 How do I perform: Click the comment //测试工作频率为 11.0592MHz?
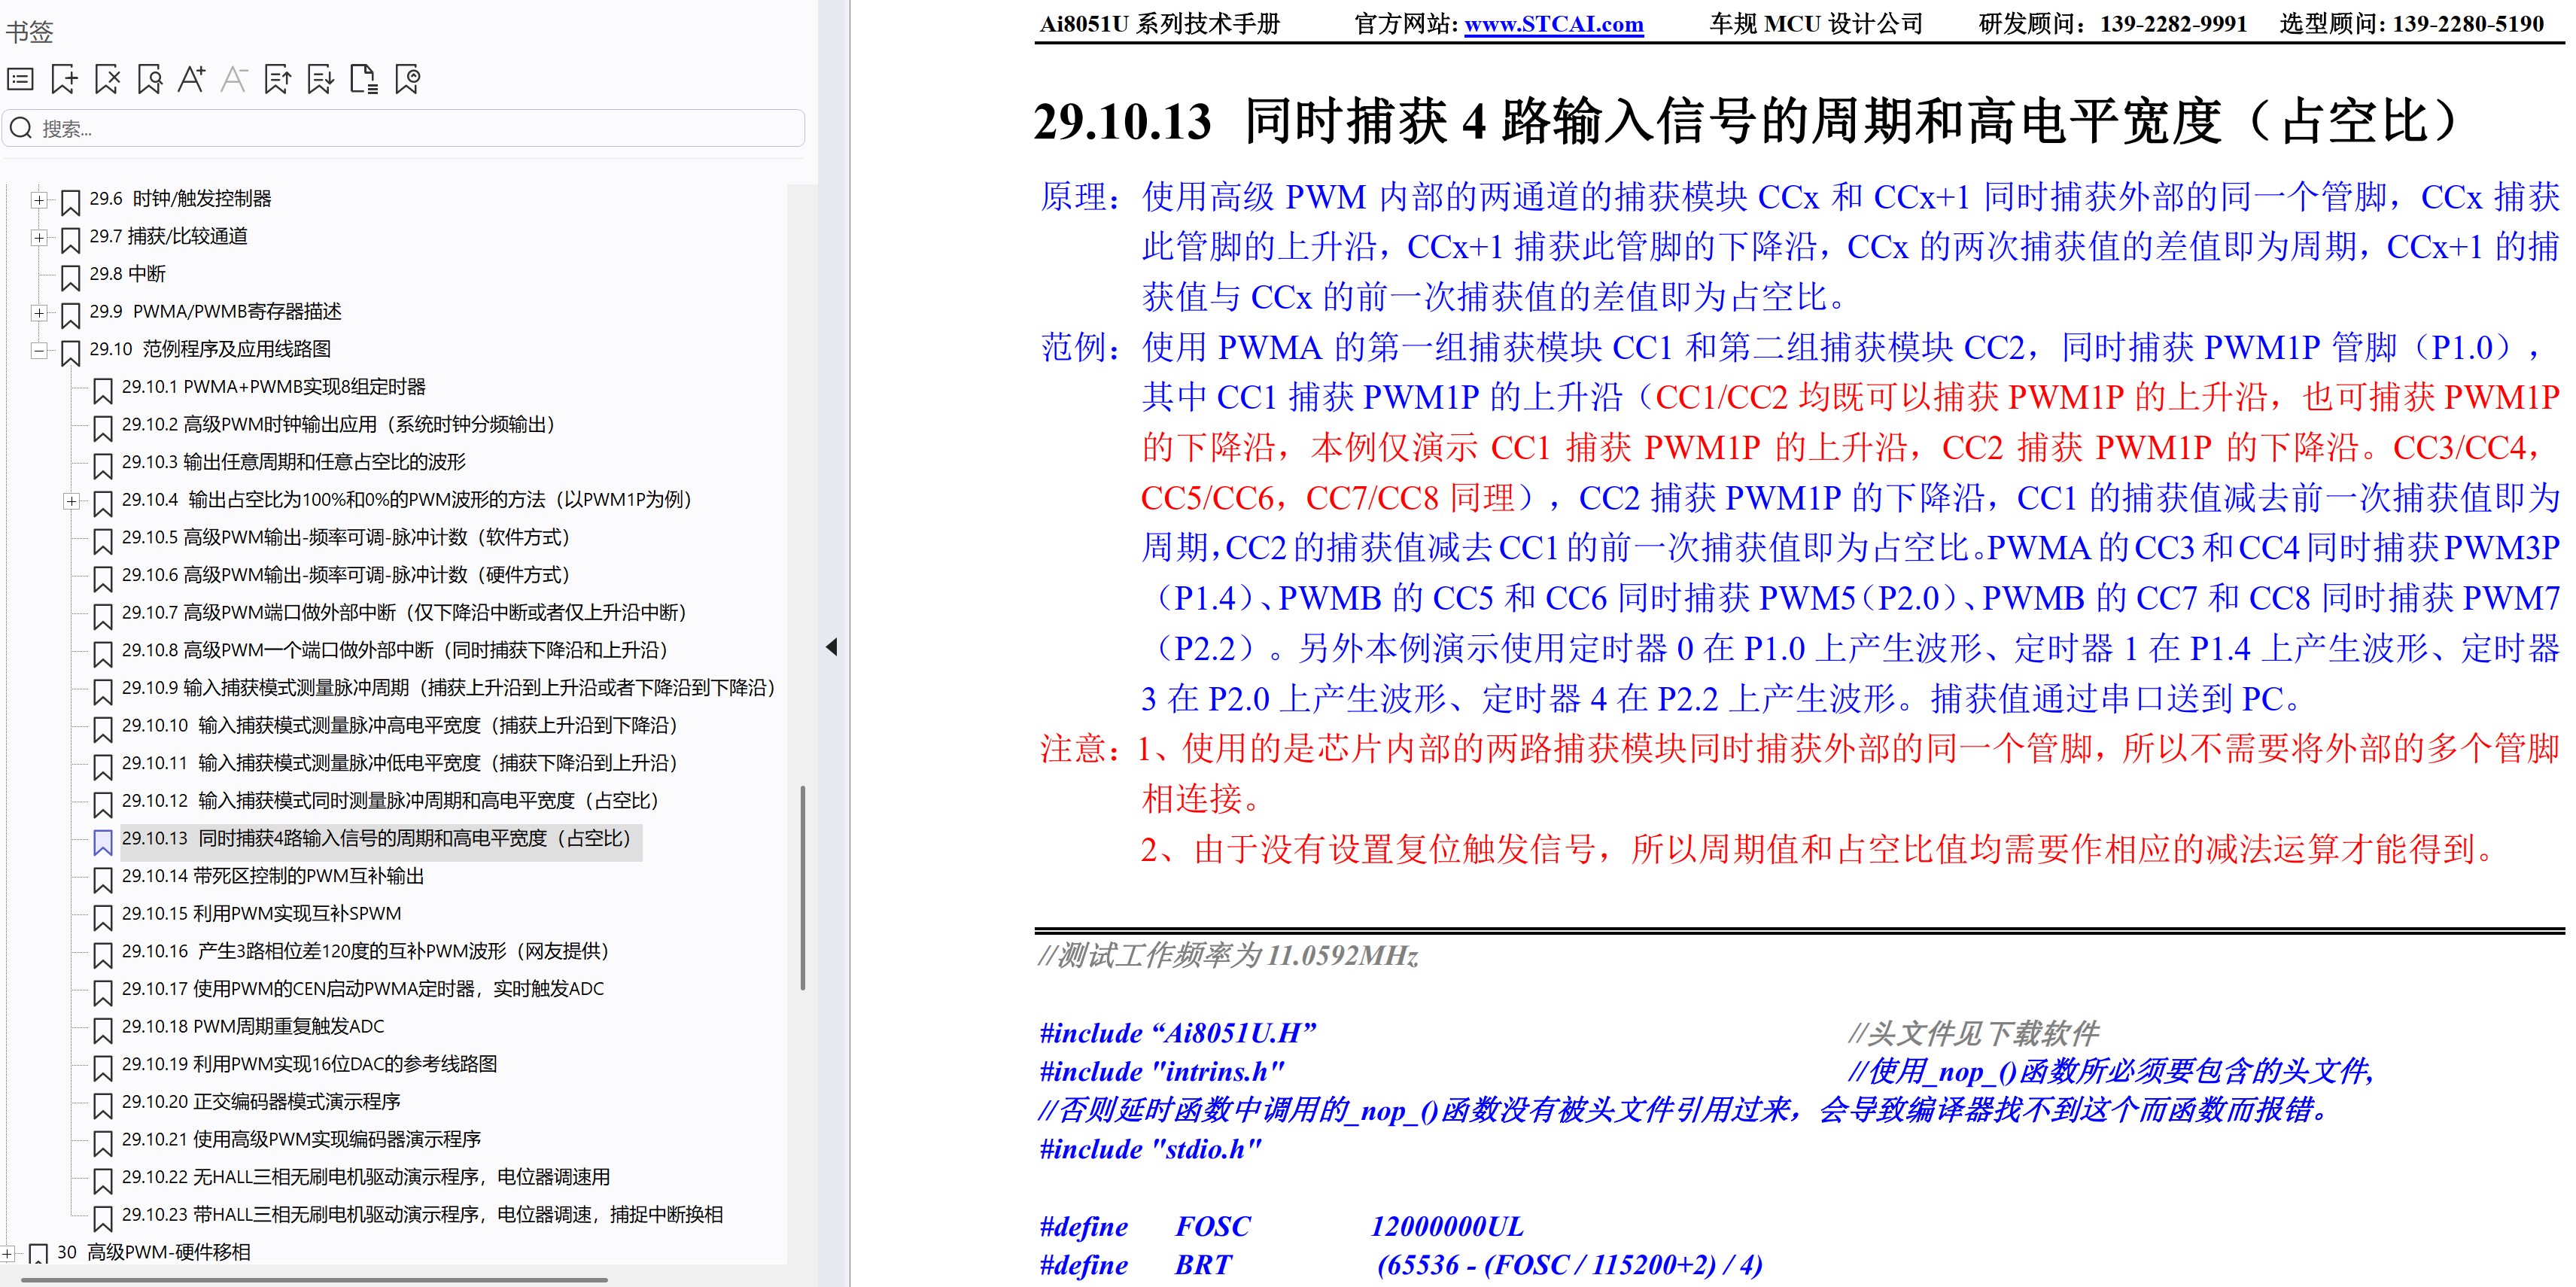(1228, 956)
